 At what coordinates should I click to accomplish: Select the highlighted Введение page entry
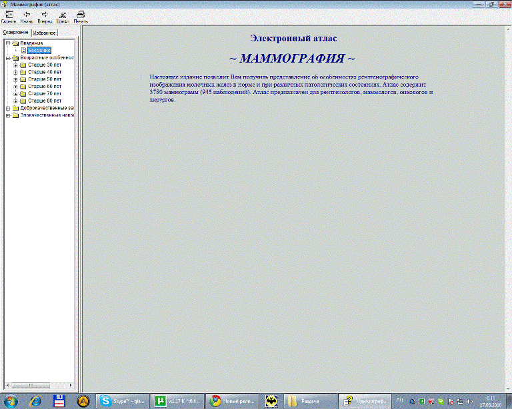coord(39,50)
